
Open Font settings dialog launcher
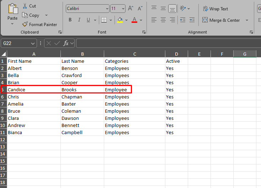(x=144, y=32)
